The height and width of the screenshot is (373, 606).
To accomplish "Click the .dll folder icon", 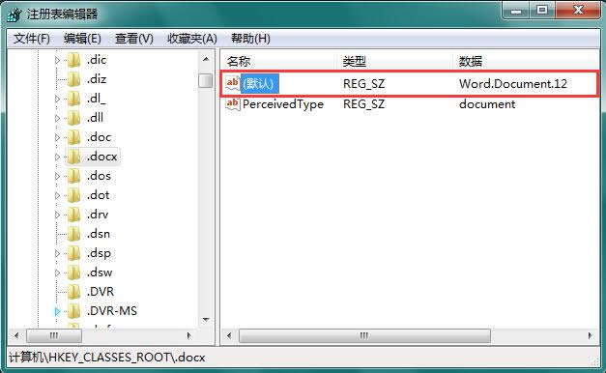I will pos(73,118).
